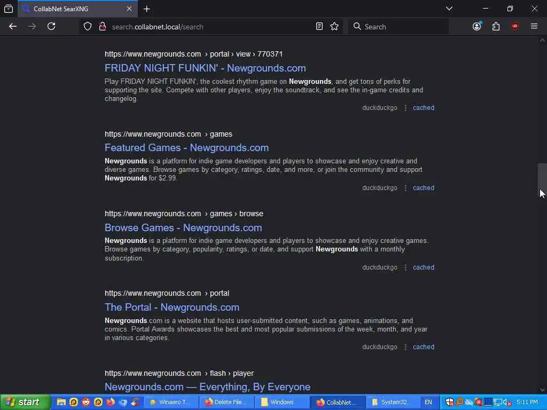The image size is (547, 410).
Task: Open the extensions puzzle icon
Action: (496, 27)
